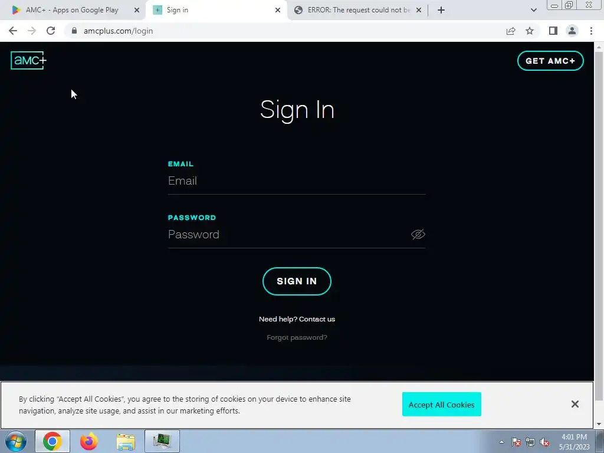Bookmark this page with the star icon
604x453 pixels.
(x=530, y=31)
